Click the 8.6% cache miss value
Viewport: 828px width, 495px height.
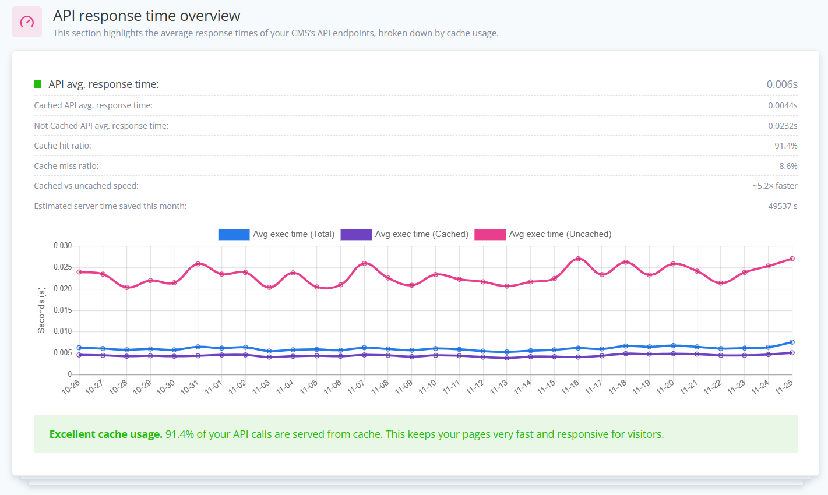click(x=788, y=166)
